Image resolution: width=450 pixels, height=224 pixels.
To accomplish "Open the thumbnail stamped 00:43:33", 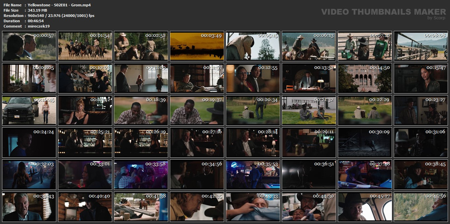I will tap(253, 207).
